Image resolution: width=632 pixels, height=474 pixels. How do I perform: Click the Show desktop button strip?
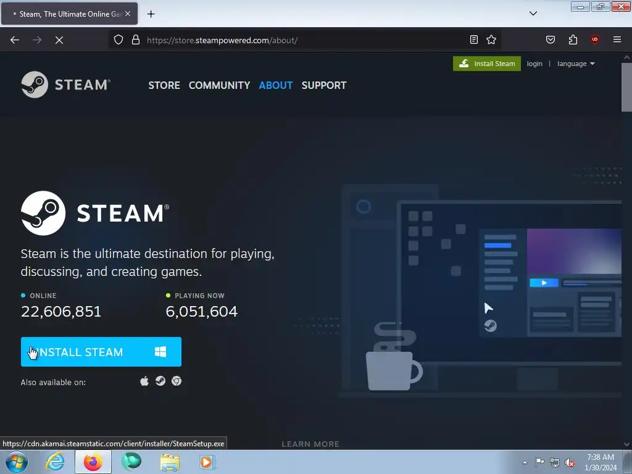click(x=628, y=462)
